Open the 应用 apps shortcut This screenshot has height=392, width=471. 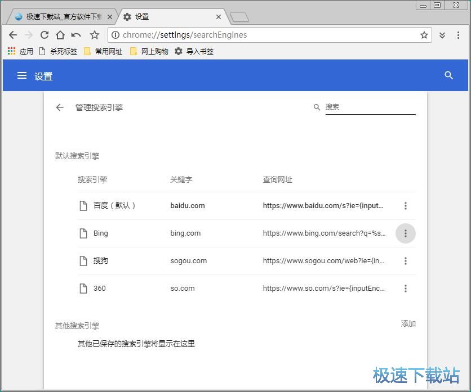point(20,51)
